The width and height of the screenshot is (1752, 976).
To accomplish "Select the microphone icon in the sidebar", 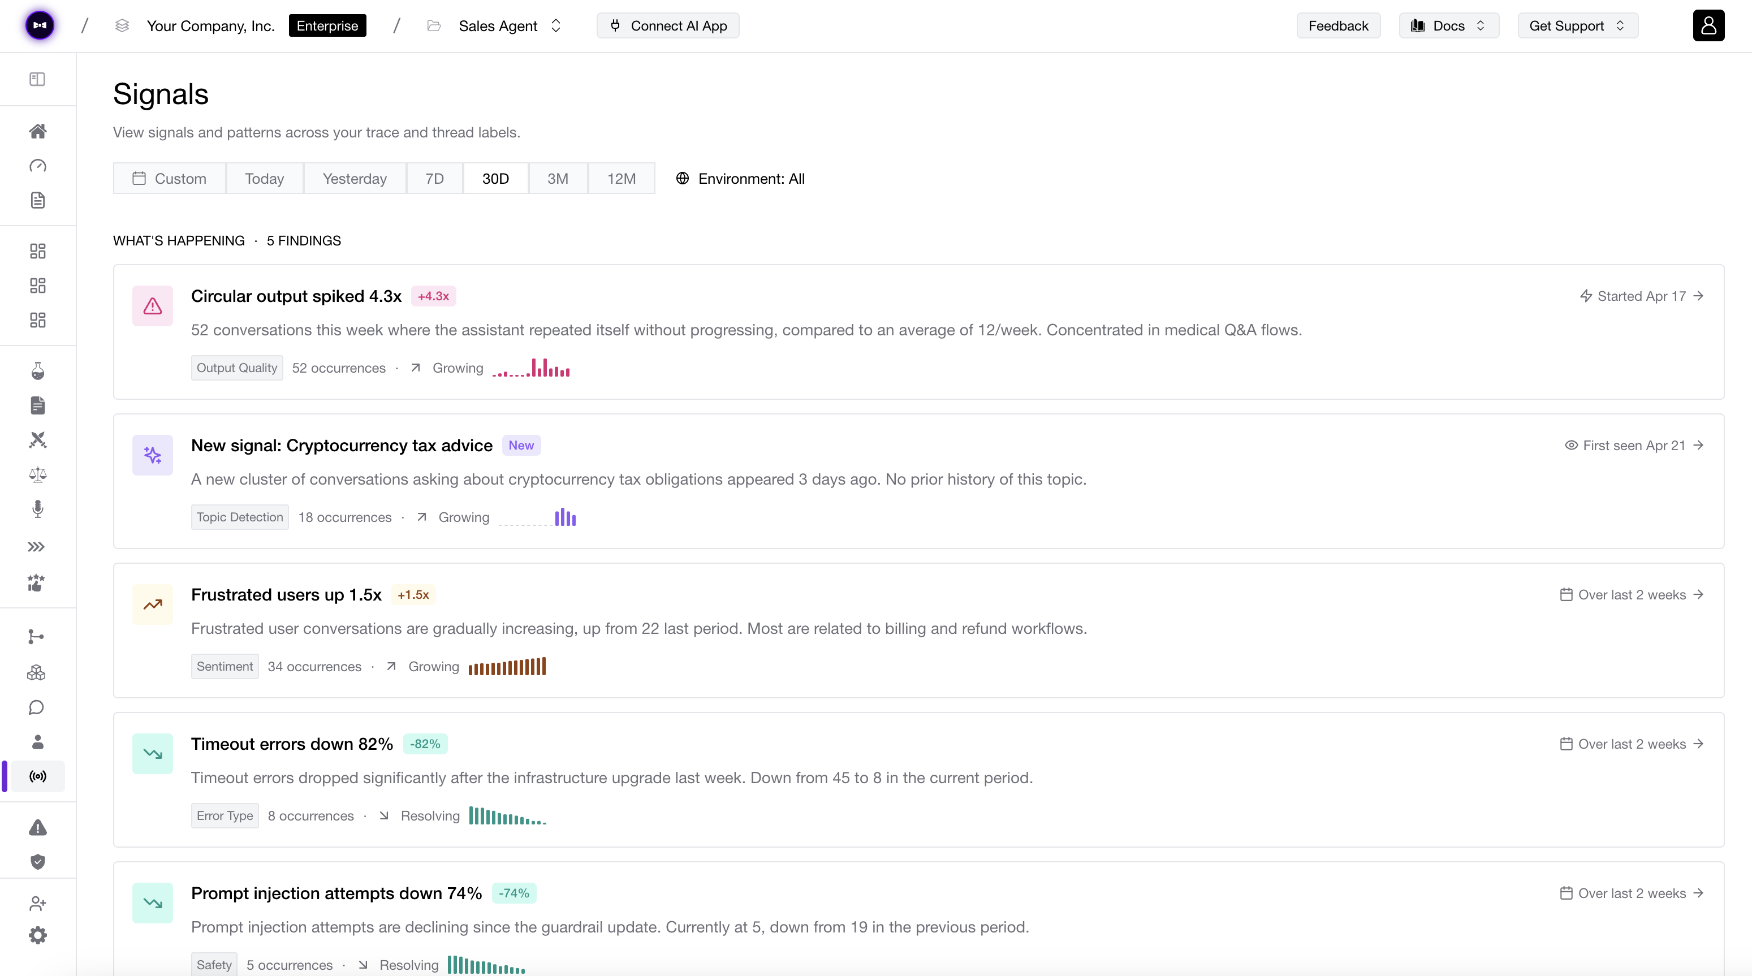I will coord(37,509).
